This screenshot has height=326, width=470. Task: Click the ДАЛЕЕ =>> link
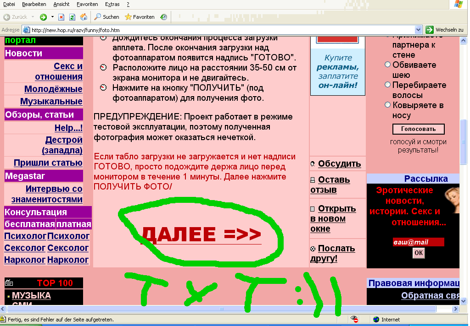point(201,234)
